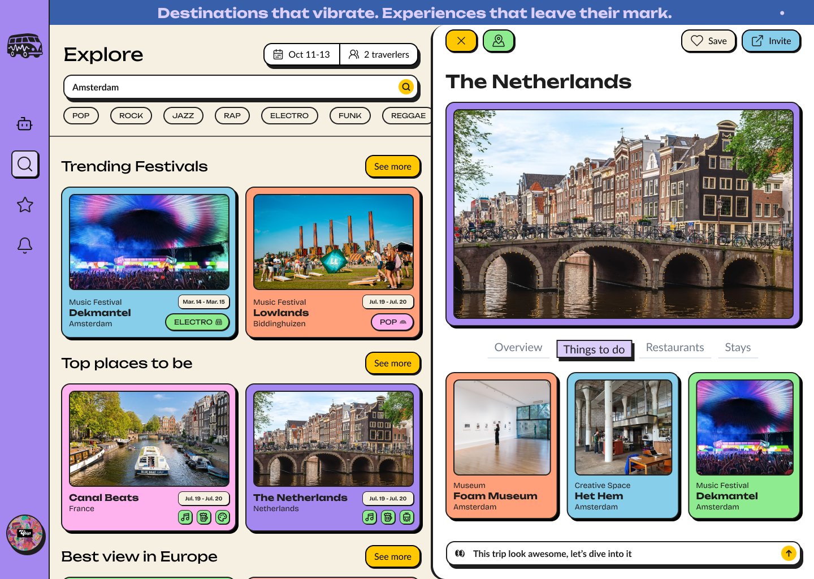See more Trending Festivals

tap(393, 166)
